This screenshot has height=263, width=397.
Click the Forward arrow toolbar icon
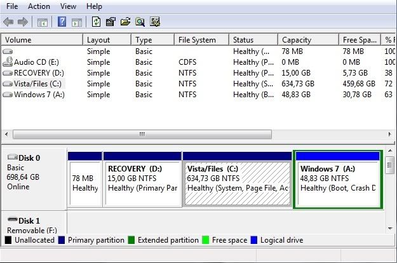pos(23,22)
